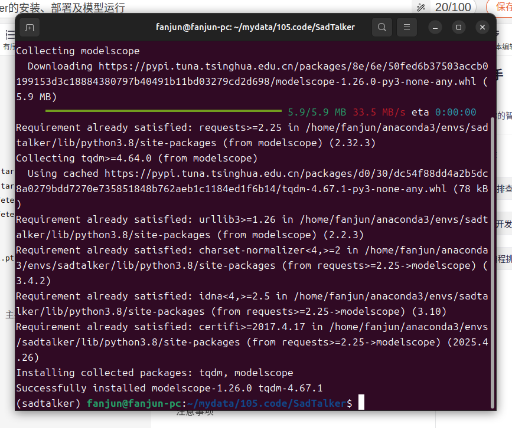Viewport: 512px width, 428px height.
Task: Open the terminal search icon
Action: (381, 27)
